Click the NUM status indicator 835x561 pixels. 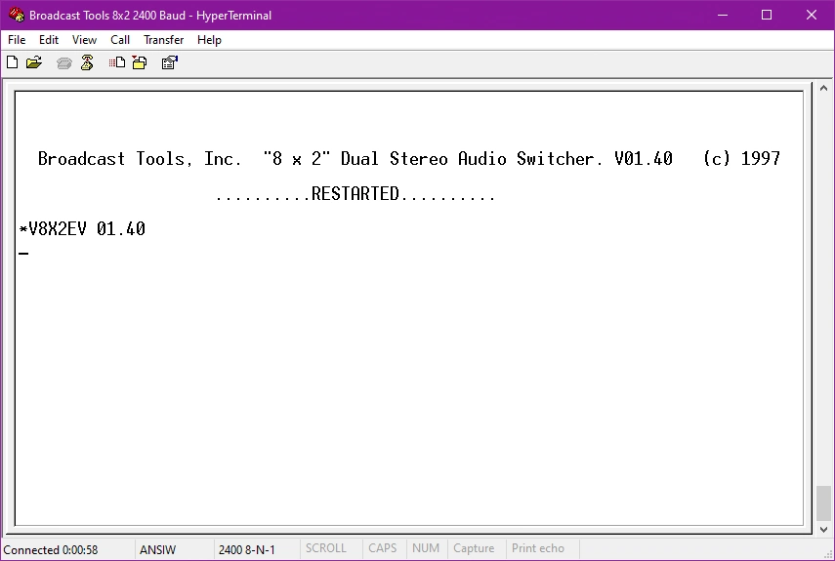pos(426,548)
